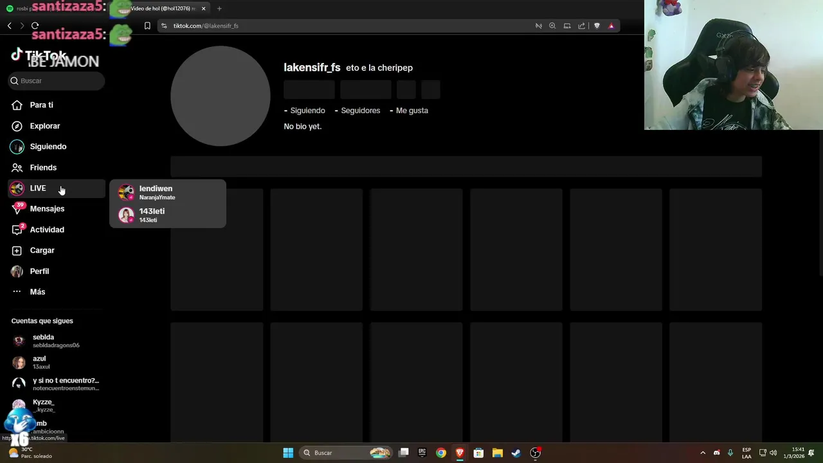Open Kyzze_ followed account

click(57, 405)
